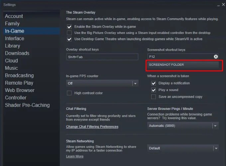Expand Server Browser Pings Automatic (5000) dropdown
This screenshot has height=166, width=226.
pyautogui.click(x=183, y=126)
